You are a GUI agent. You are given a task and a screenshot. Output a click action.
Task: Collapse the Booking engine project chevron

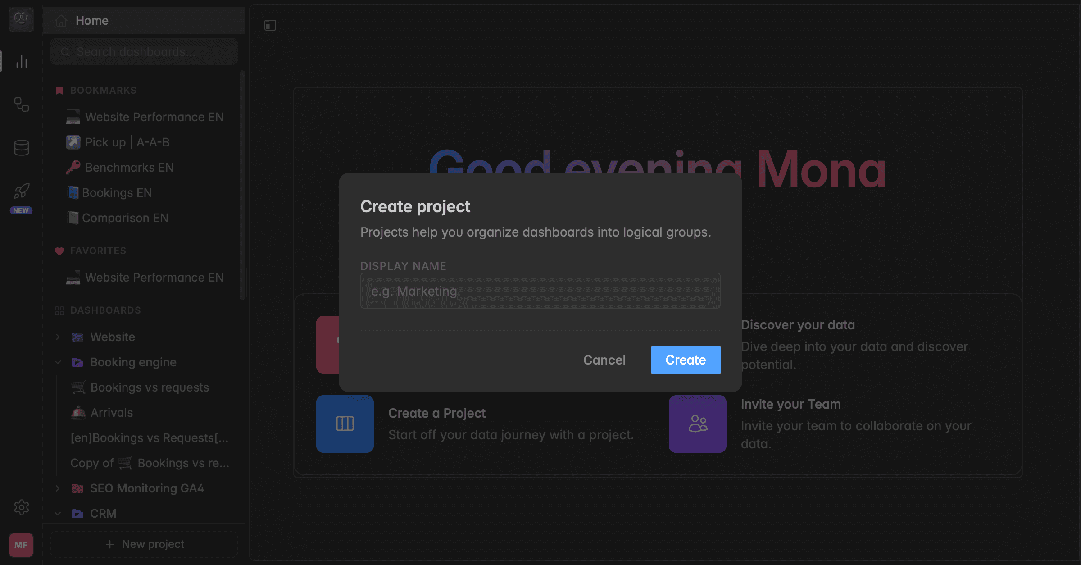click(x=58, y=362)
